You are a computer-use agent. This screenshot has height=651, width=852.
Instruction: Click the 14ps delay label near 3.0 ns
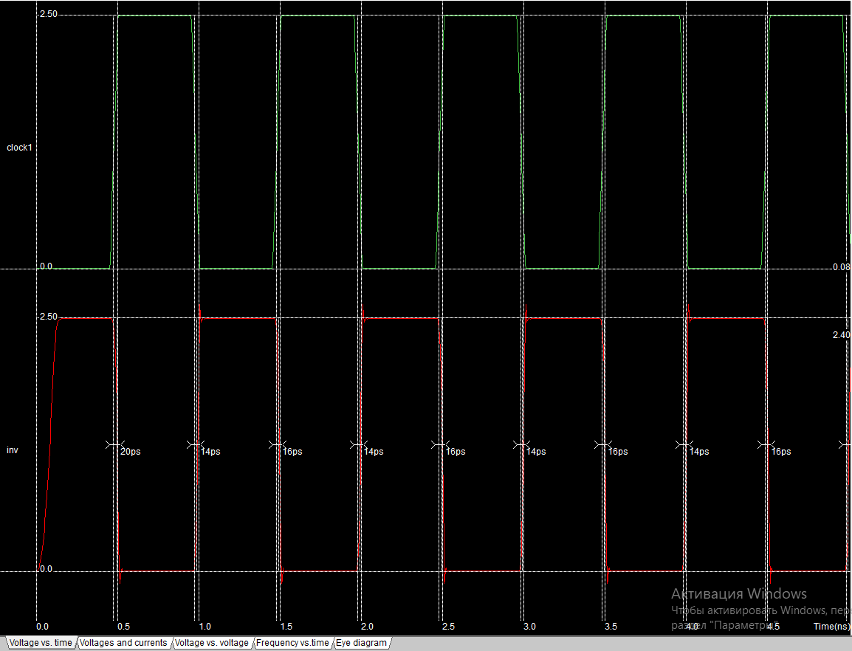pyautogui.click(x=536, y=452)
